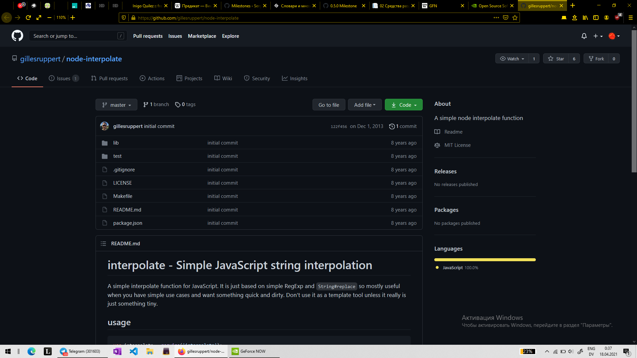Viewport: 637px width, 358px height.
Task: Open the README table of contents icon
Action: [x=103, y=244]
